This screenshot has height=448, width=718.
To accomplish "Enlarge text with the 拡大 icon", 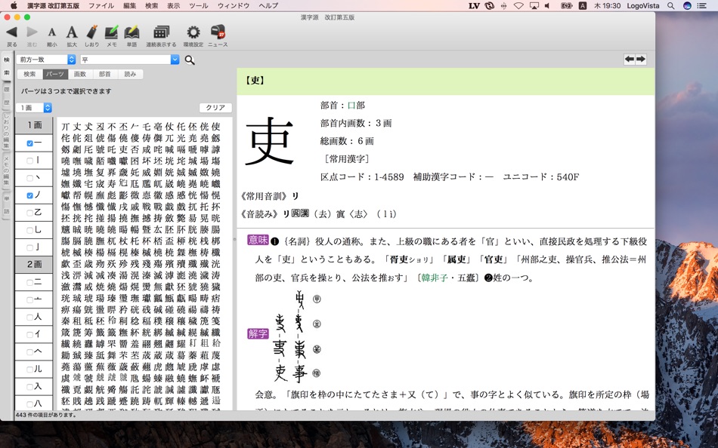I will [x=72, y=32].
